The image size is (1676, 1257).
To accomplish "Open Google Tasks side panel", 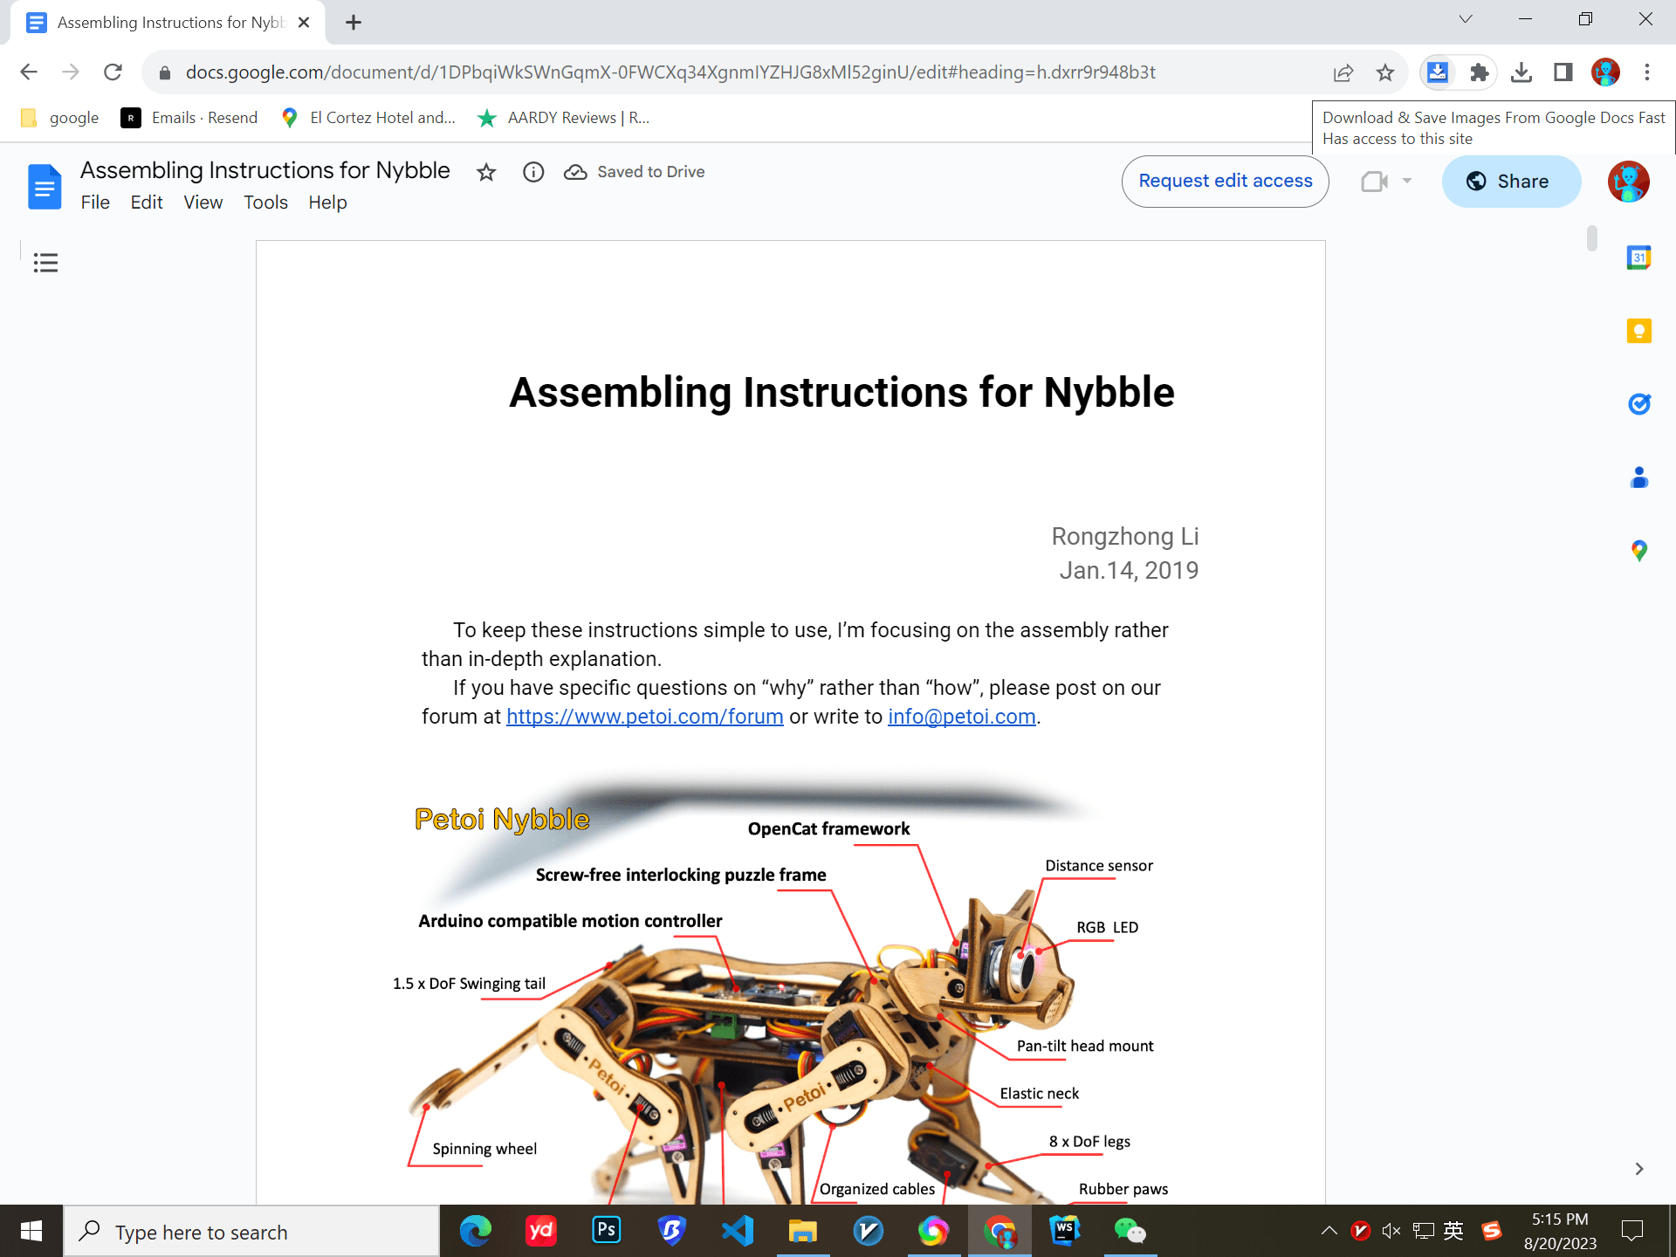I will (x=1638, y=404).
